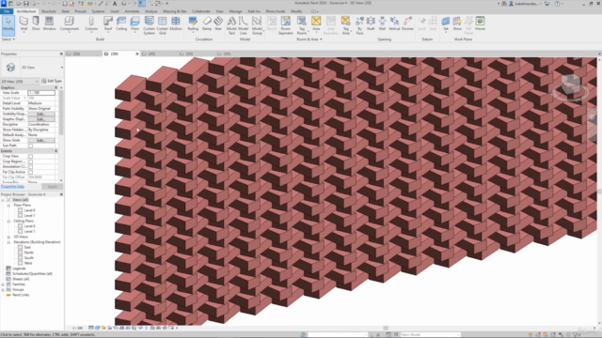Switch to the Structure ribbon tab
This screenshot has height=338, width=602.
pos(48,11)
